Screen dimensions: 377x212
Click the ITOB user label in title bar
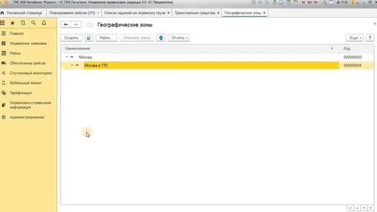(x=342, y=2)
